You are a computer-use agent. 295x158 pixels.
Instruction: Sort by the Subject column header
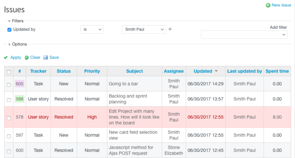click(x=134, y=71)
